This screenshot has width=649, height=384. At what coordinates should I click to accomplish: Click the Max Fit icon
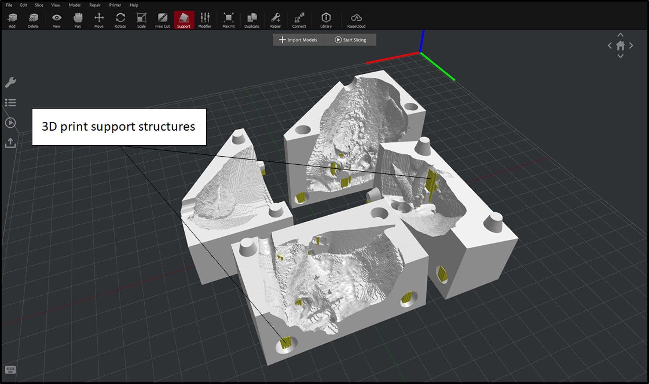click(x=229, y=20)
